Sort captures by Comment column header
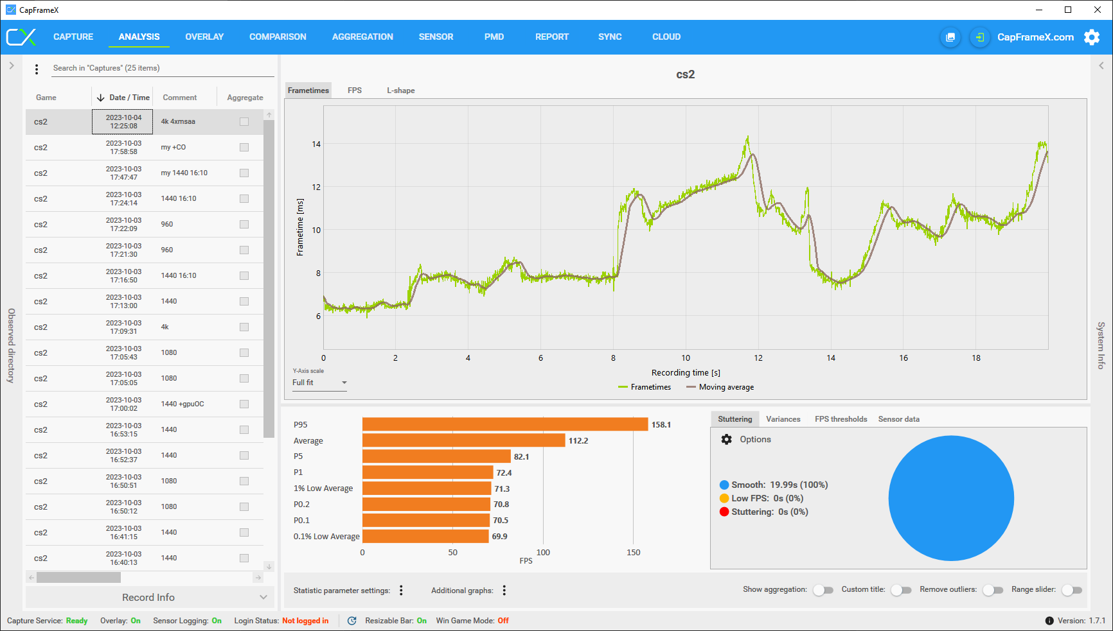 180,98
